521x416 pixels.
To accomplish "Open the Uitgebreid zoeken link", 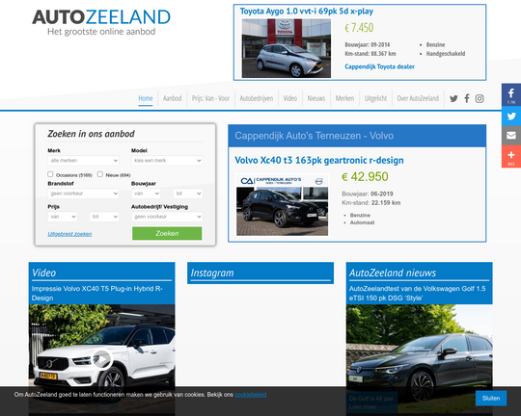I will click(x=69, y=234).
